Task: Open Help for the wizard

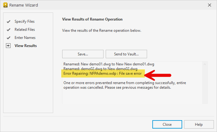Action: (x=199, y=124)
